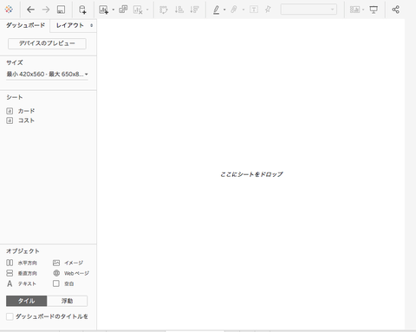The width and height of the screenshot is (416, 332).
Task: Sort ascending toolbar icon
Action: coord(179,10)
